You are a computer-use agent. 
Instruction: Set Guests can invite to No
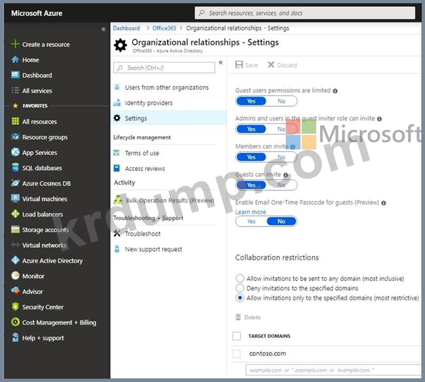tap(282, 185)
